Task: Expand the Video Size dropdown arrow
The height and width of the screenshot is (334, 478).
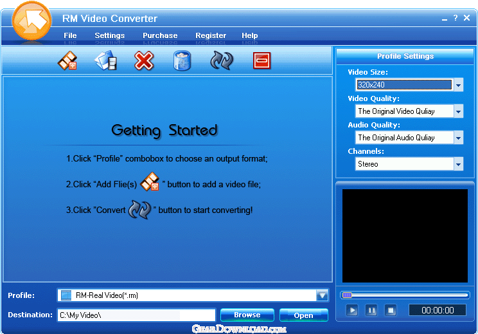Action: [458, 85]
